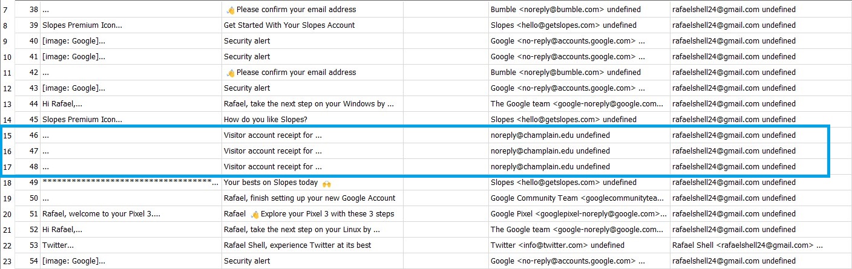Click the subject mentioning "your Windows by"
This screenshot has height=269, width=852.
[x=309, y=104]
